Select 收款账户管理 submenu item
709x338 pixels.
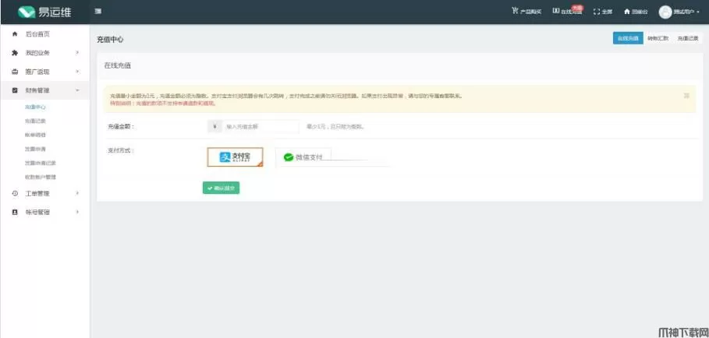41,177
